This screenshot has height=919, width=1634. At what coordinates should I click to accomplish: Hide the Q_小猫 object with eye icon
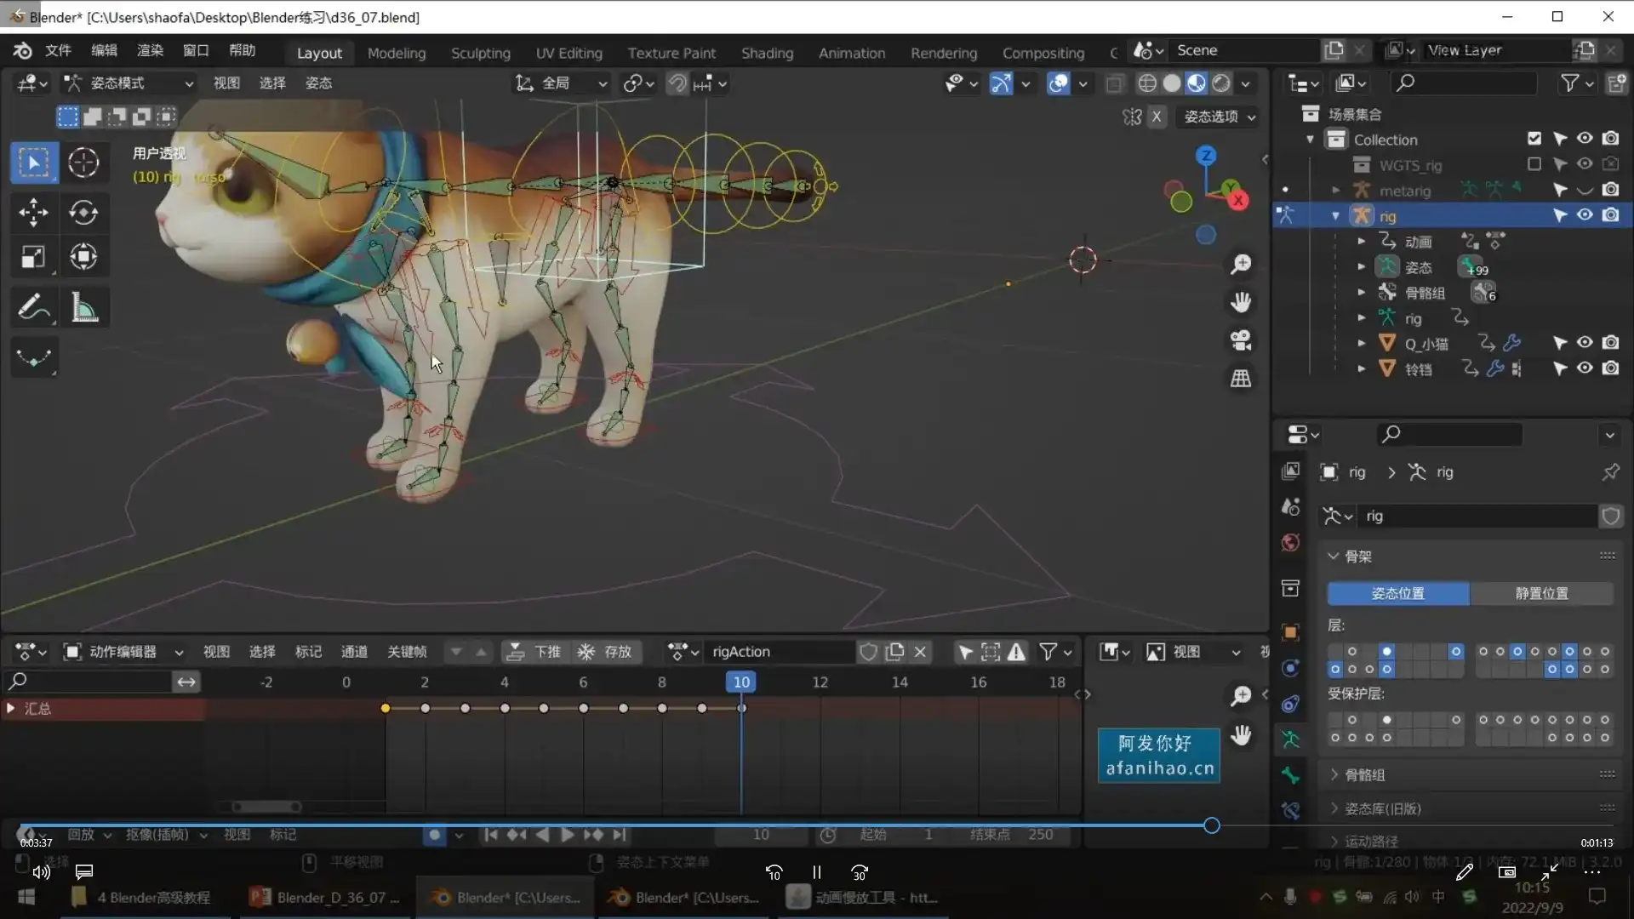click(1585, 343)
